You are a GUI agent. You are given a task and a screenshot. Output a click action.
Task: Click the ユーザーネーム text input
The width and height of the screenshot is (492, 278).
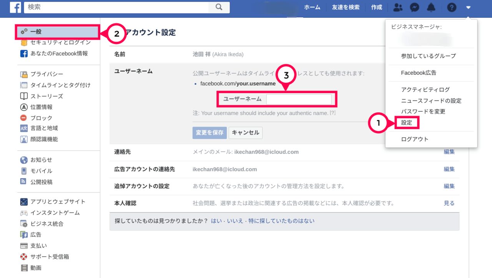[x=299, y=99]
